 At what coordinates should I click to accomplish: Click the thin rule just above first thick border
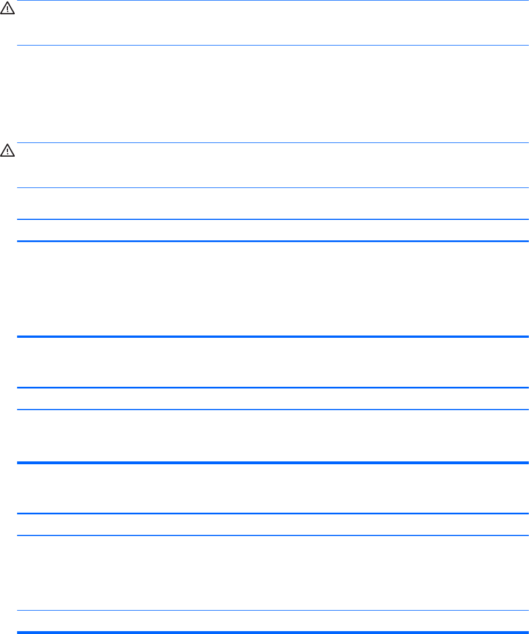tap(272, 219)
